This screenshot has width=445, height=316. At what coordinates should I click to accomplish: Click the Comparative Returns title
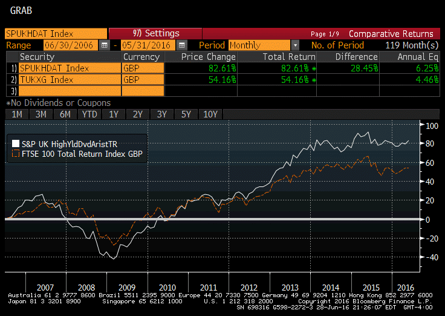tap(391, 33)
